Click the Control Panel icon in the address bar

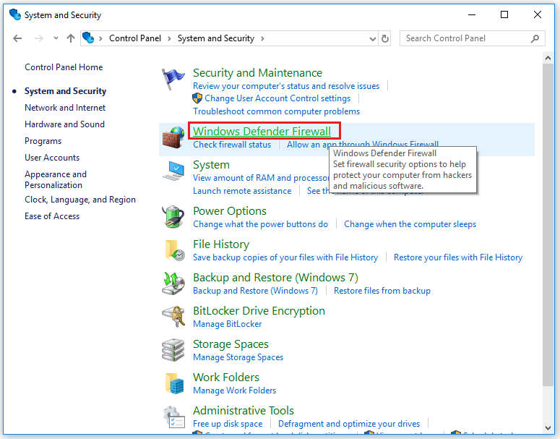click(x=88, y=38)
